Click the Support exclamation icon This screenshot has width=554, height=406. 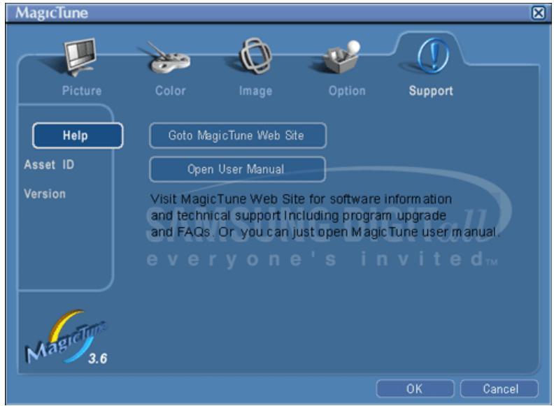[x=433, y=55]
